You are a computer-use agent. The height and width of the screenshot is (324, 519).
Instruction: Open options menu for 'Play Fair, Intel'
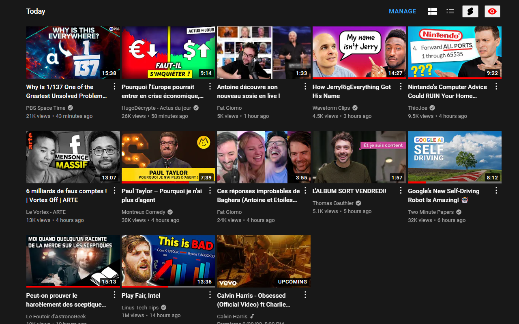click(210, 295)
